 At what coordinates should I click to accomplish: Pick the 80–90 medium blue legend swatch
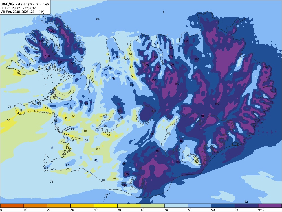pyautogui.click(x=200, y=206)
